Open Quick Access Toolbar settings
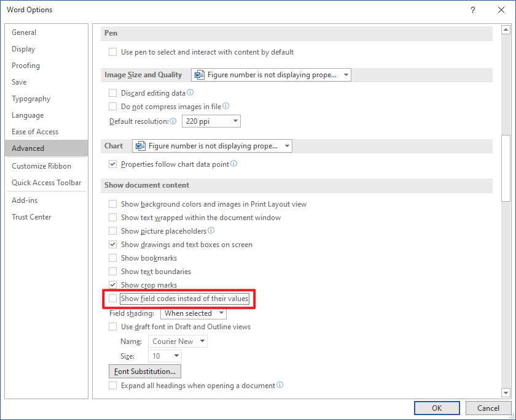516x420 pixels. point(47,183)
